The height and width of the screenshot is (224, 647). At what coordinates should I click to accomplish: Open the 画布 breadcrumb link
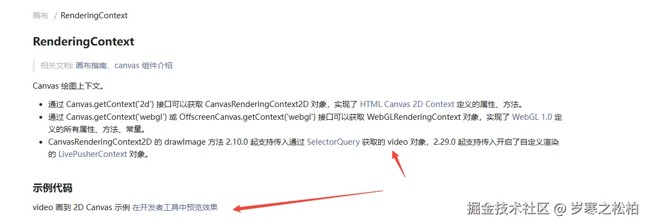[40, 16]
